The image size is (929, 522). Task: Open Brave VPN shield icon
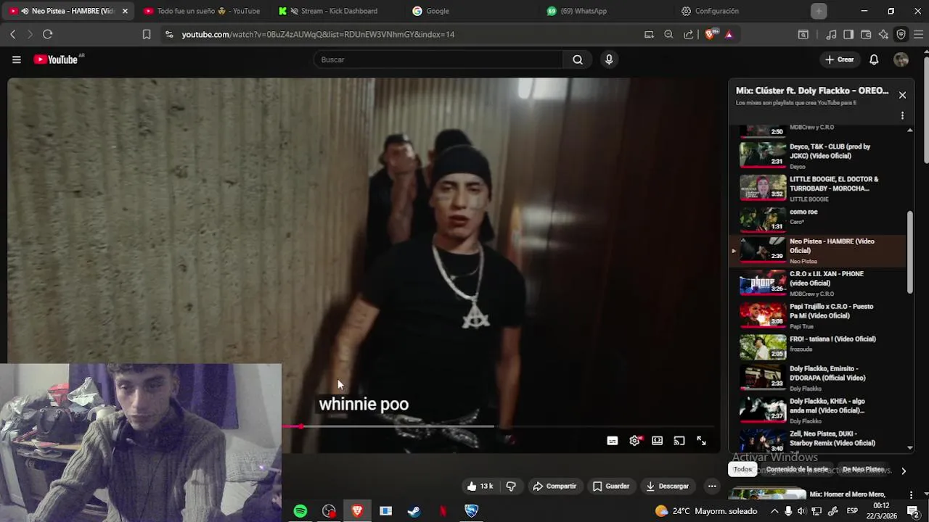tap(901, 34)
